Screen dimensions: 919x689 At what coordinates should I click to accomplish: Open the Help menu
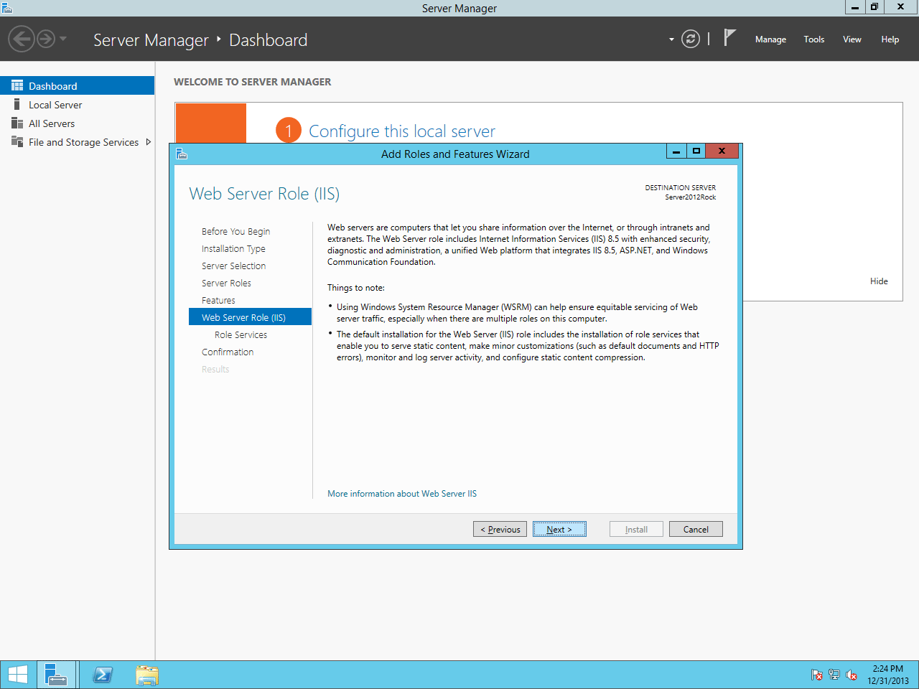click(x=890, y=39)
